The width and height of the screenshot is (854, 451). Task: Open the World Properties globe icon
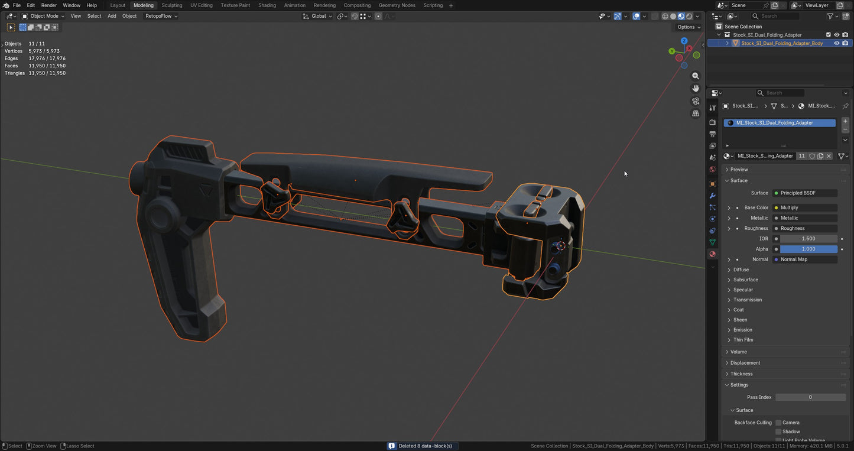(x=712, y=169)
